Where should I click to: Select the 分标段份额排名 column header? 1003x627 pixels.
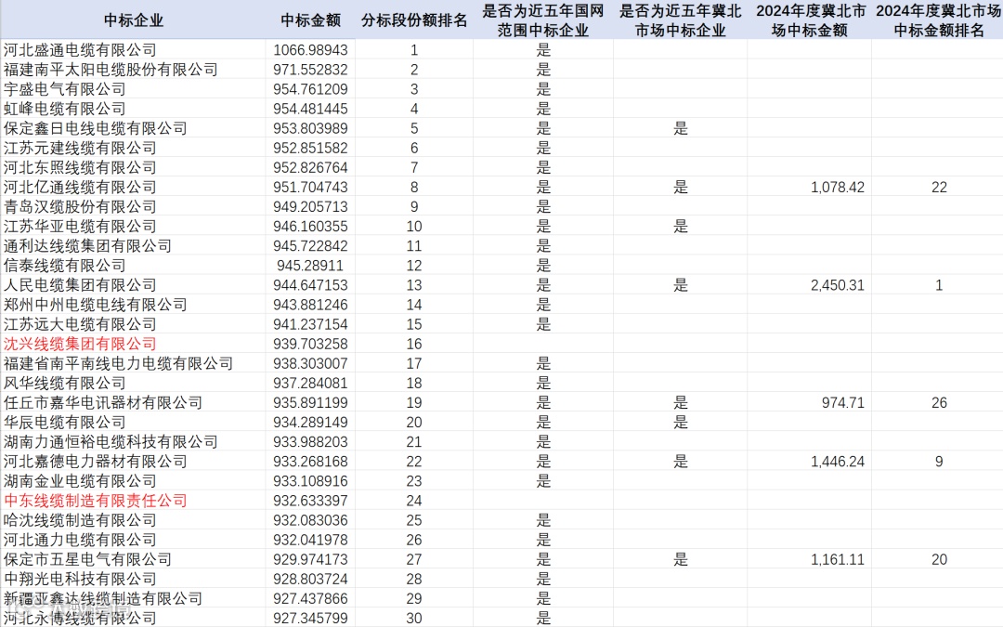click(x=414, y=20)
